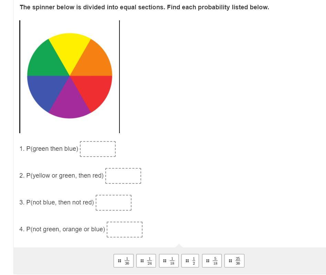Click the answer box for P(green then blue)
The width and height of the screenshot is (326, 275).
pyautogui.click(x=98, y=149)
